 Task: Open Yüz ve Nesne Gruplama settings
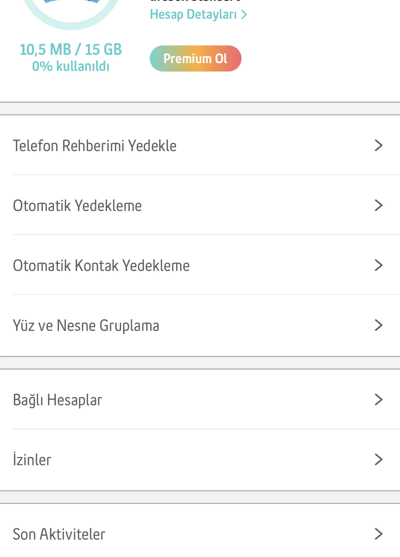(x=86, y=325)
